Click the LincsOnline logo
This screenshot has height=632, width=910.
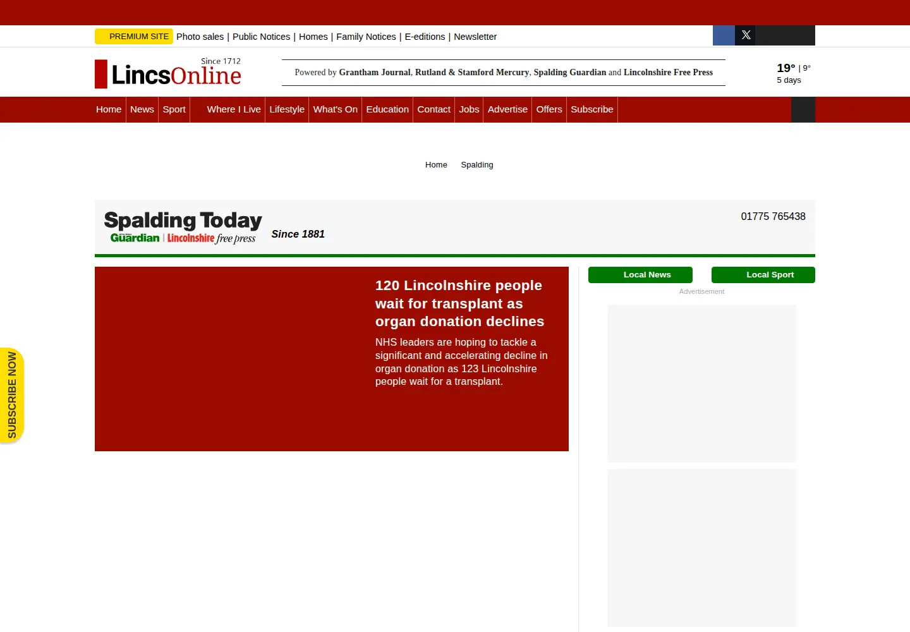click(168, 73)
